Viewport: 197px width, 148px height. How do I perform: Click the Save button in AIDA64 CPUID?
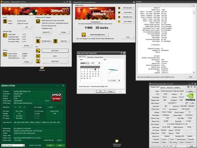50,145
